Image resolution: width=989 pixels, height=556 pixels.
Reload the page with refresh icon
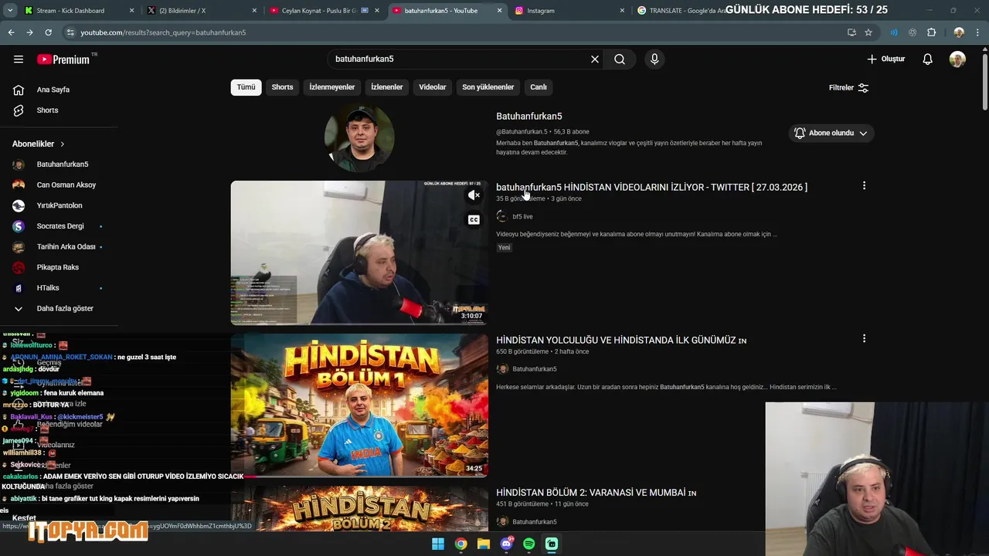click(48, 32)
